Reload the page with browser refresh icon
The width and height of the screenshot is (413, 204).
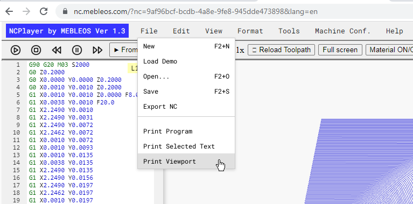pyautogui.click(x=44, y=11)
